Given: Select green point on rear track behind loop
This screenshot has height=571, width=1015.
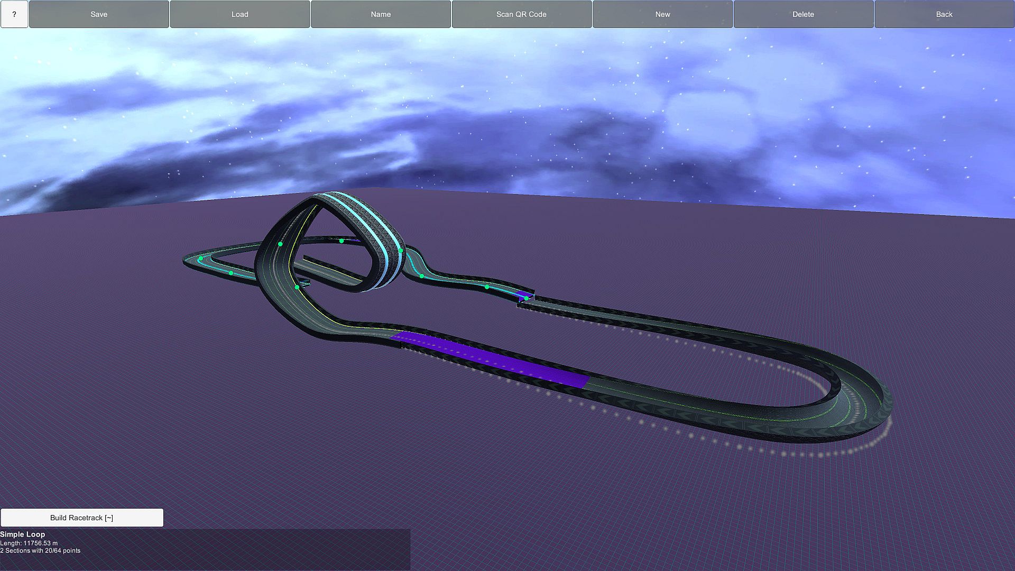Looking at the screenshot, I should point(342,241).
